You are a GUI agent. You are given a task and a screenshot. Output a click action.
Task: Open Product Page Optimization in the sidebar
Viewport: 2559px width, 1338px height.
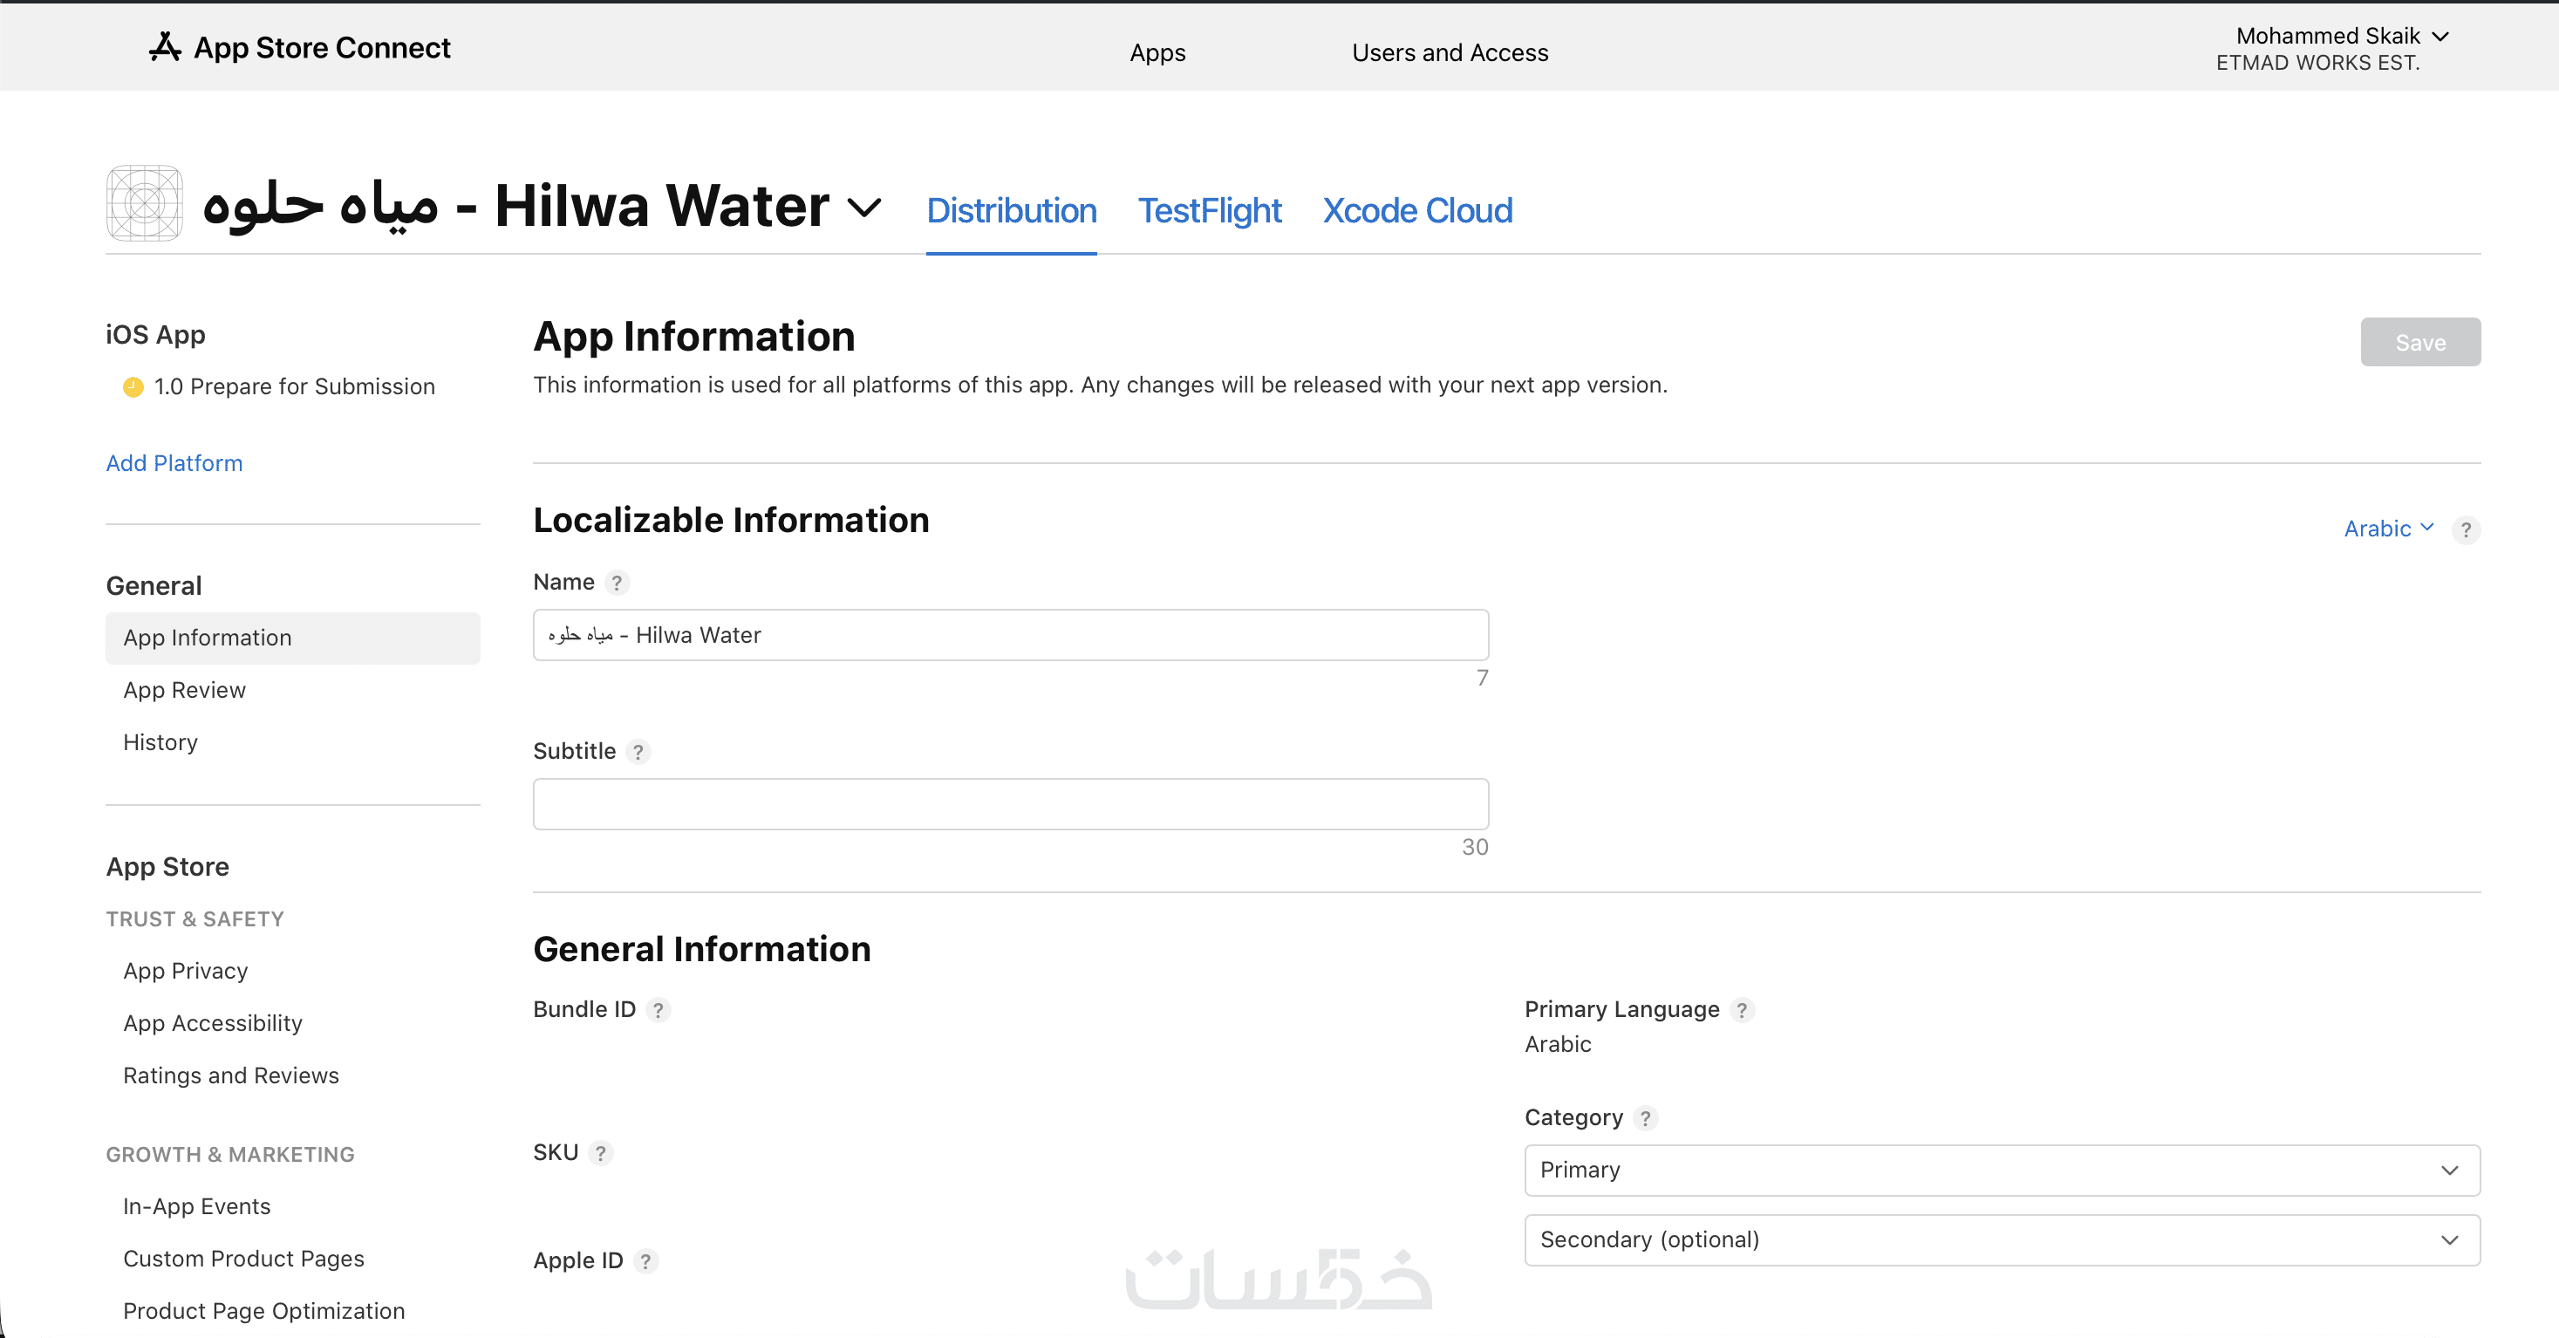(263, 1312)
